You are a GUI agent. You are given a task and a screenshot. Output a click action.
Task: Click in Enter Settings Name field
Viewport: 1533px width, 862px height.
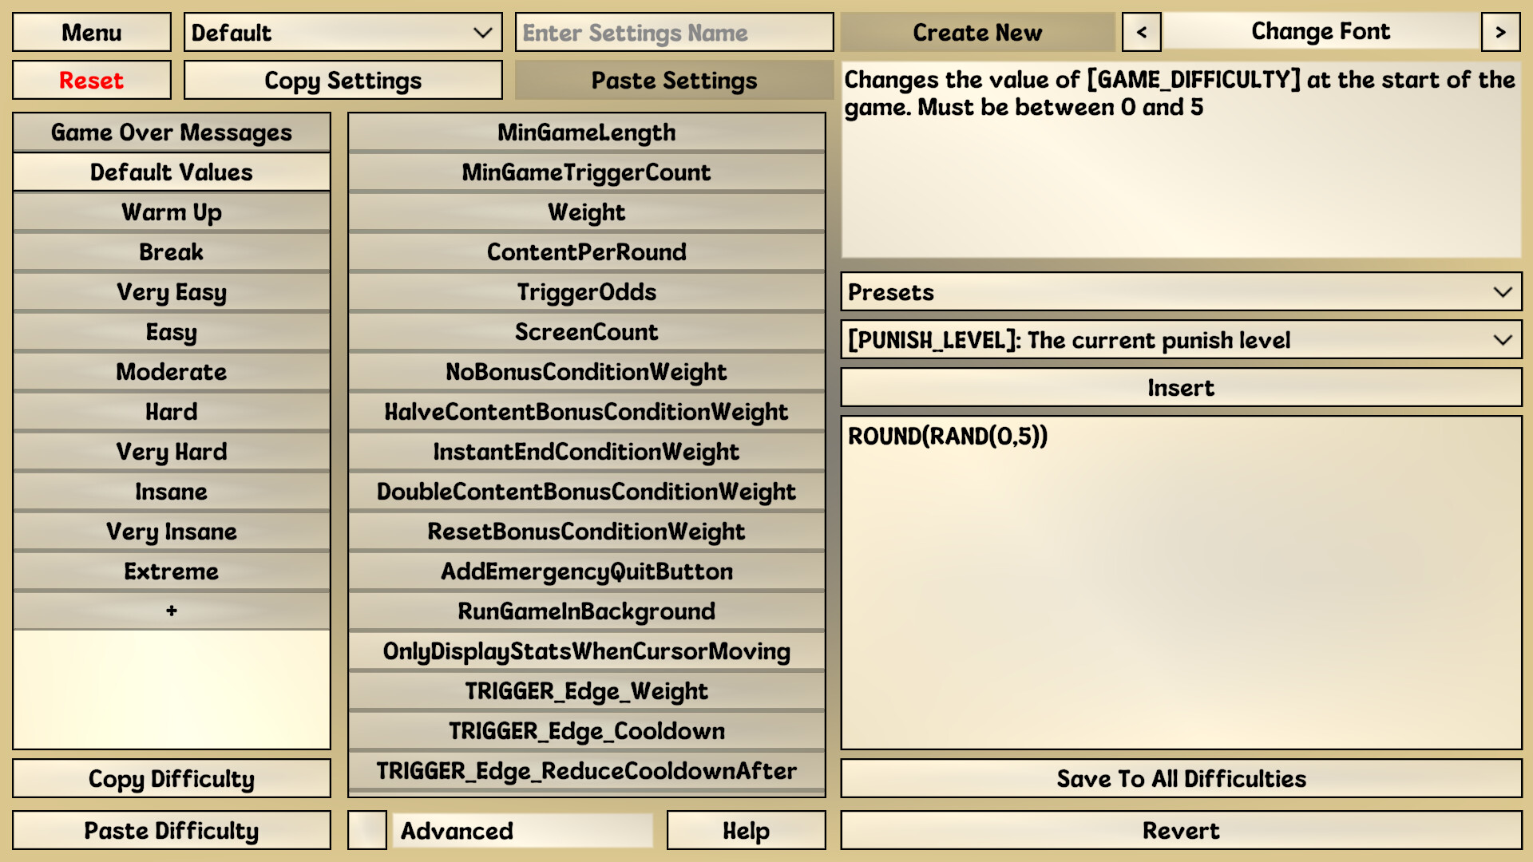point(674,32)
